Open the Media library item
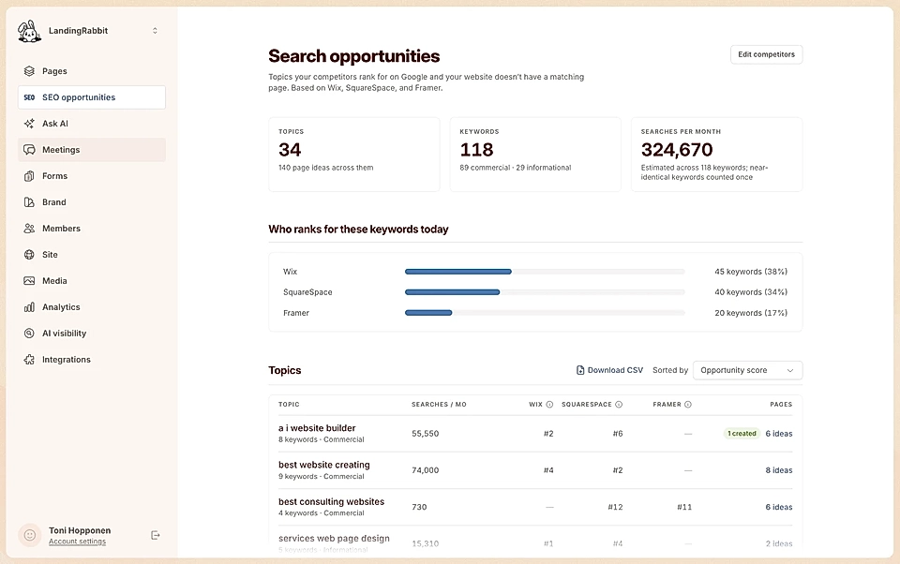This screenshot has width=900, height=564. coord(92,280)
